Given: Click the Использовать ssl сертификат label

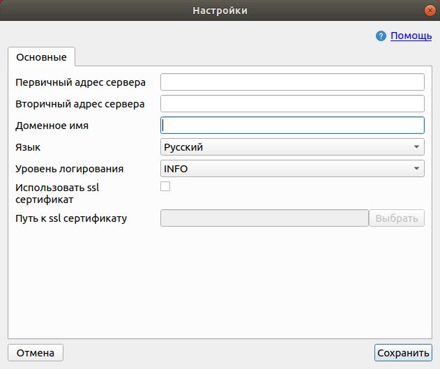Looking at the screenshot, I should [57, 194].
